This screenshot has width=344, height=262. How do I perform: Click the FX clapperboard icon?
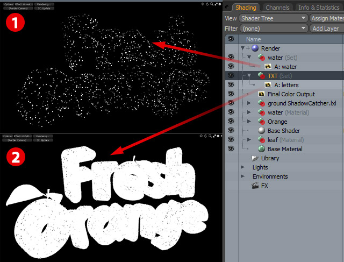tap(255, 186)
